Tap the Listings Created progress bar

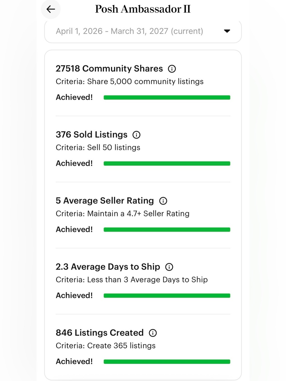point(167,362)
